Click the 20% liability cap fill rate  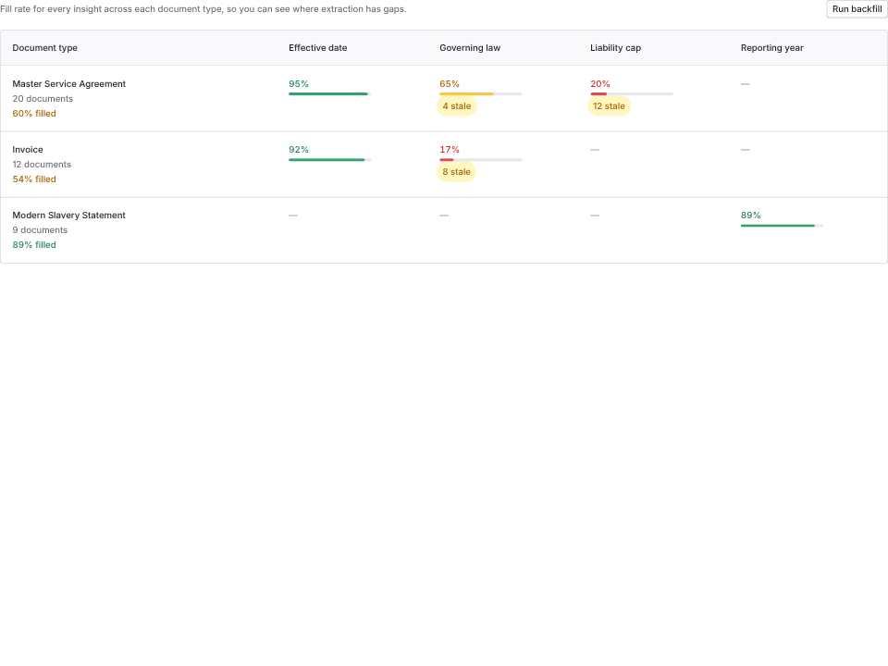pyautogui.click(x=599, y=84)
